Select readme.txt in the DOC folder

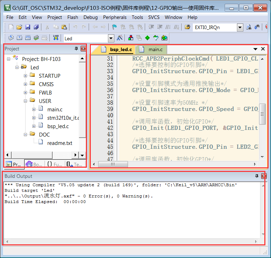pos(59,143)
